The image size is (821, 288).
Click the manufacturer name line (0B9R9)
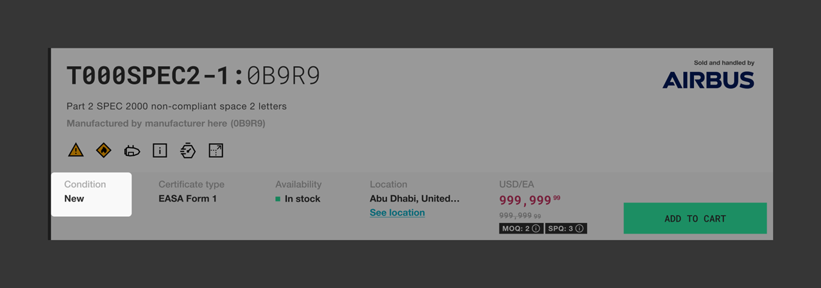(166, 123)
